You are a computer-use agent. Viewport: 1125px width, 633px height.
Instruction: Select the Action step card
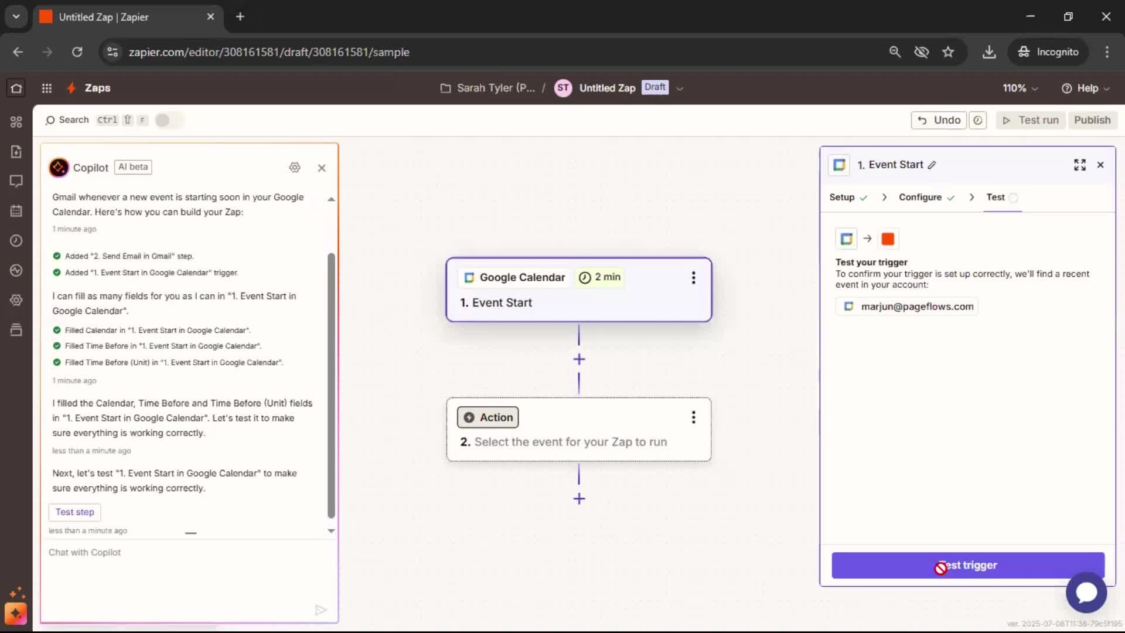click(x=579, y=430)
